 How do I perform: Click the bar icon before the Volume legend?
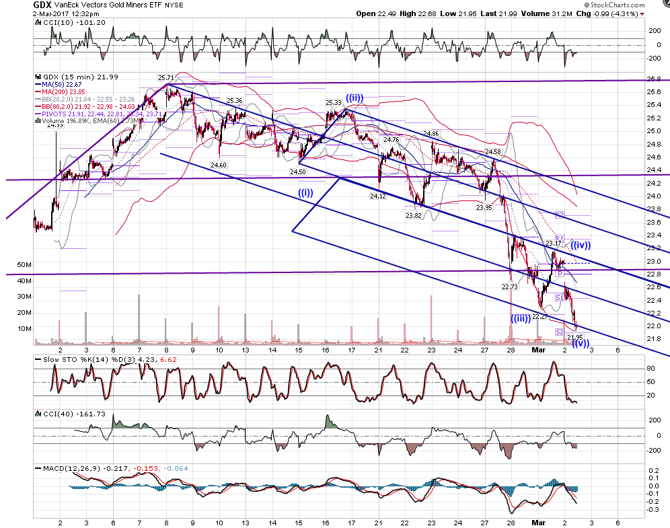[x=38, y=121]
